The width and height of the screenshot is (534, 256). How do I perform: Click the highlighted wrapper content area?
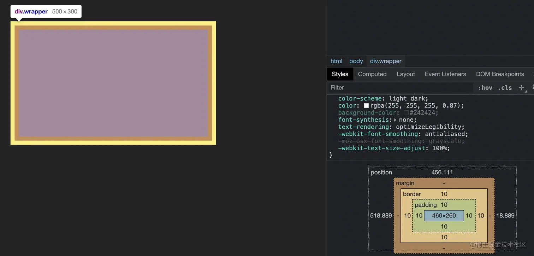(x=113, y=83)
